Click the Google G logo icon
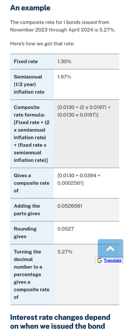 click(99, 260)
